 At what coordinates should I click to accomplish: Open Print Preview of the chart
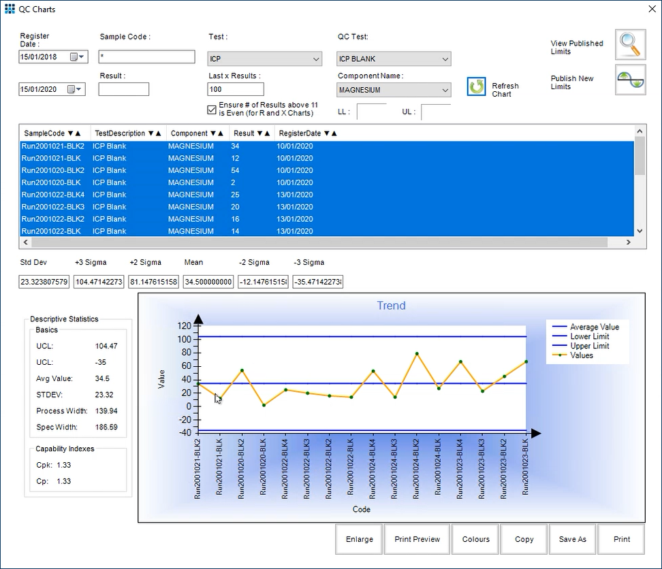point(417,538)
